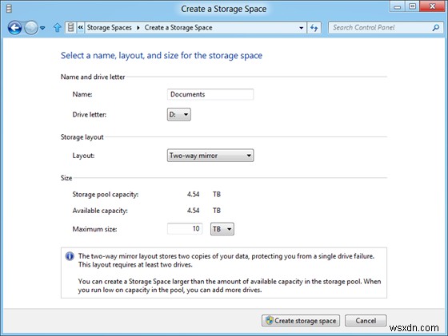
Task: Go back using the Back arrow button
Action: (15, 28)
